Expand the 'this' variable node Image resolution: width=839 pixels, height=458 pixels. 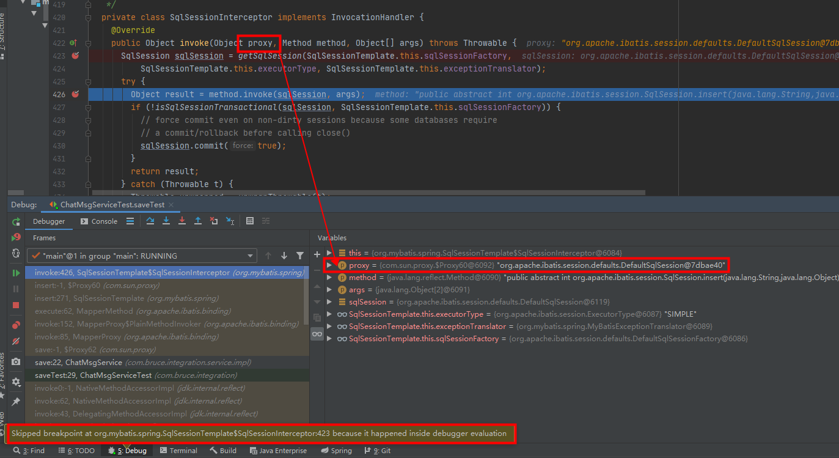[x=330, y=253]
